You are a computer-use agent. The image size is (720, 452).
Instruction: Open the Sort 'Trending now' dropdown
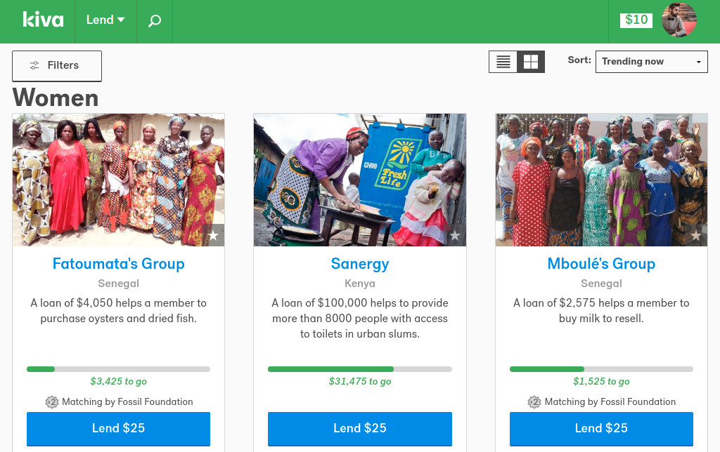pyautogui.click(x=651, y=62)
